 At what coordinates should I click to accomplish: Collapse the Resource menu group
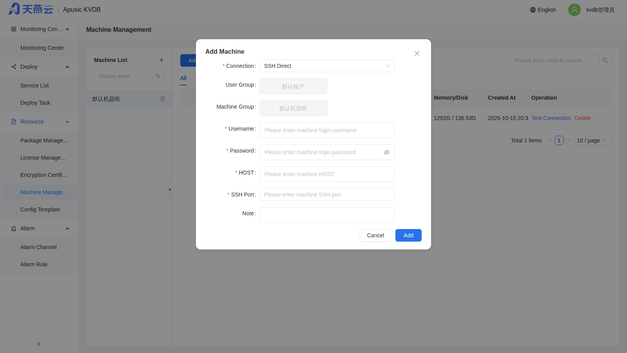[x=39, y=122]
